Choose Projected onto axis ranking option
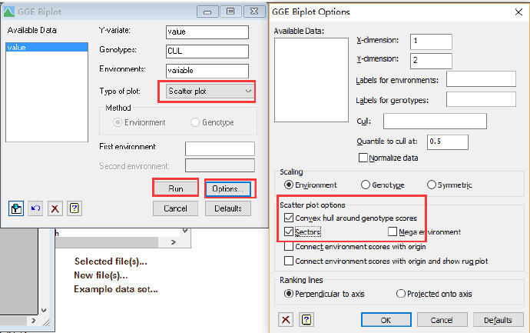This screenshot has height=333, width=530. point(400,293)
